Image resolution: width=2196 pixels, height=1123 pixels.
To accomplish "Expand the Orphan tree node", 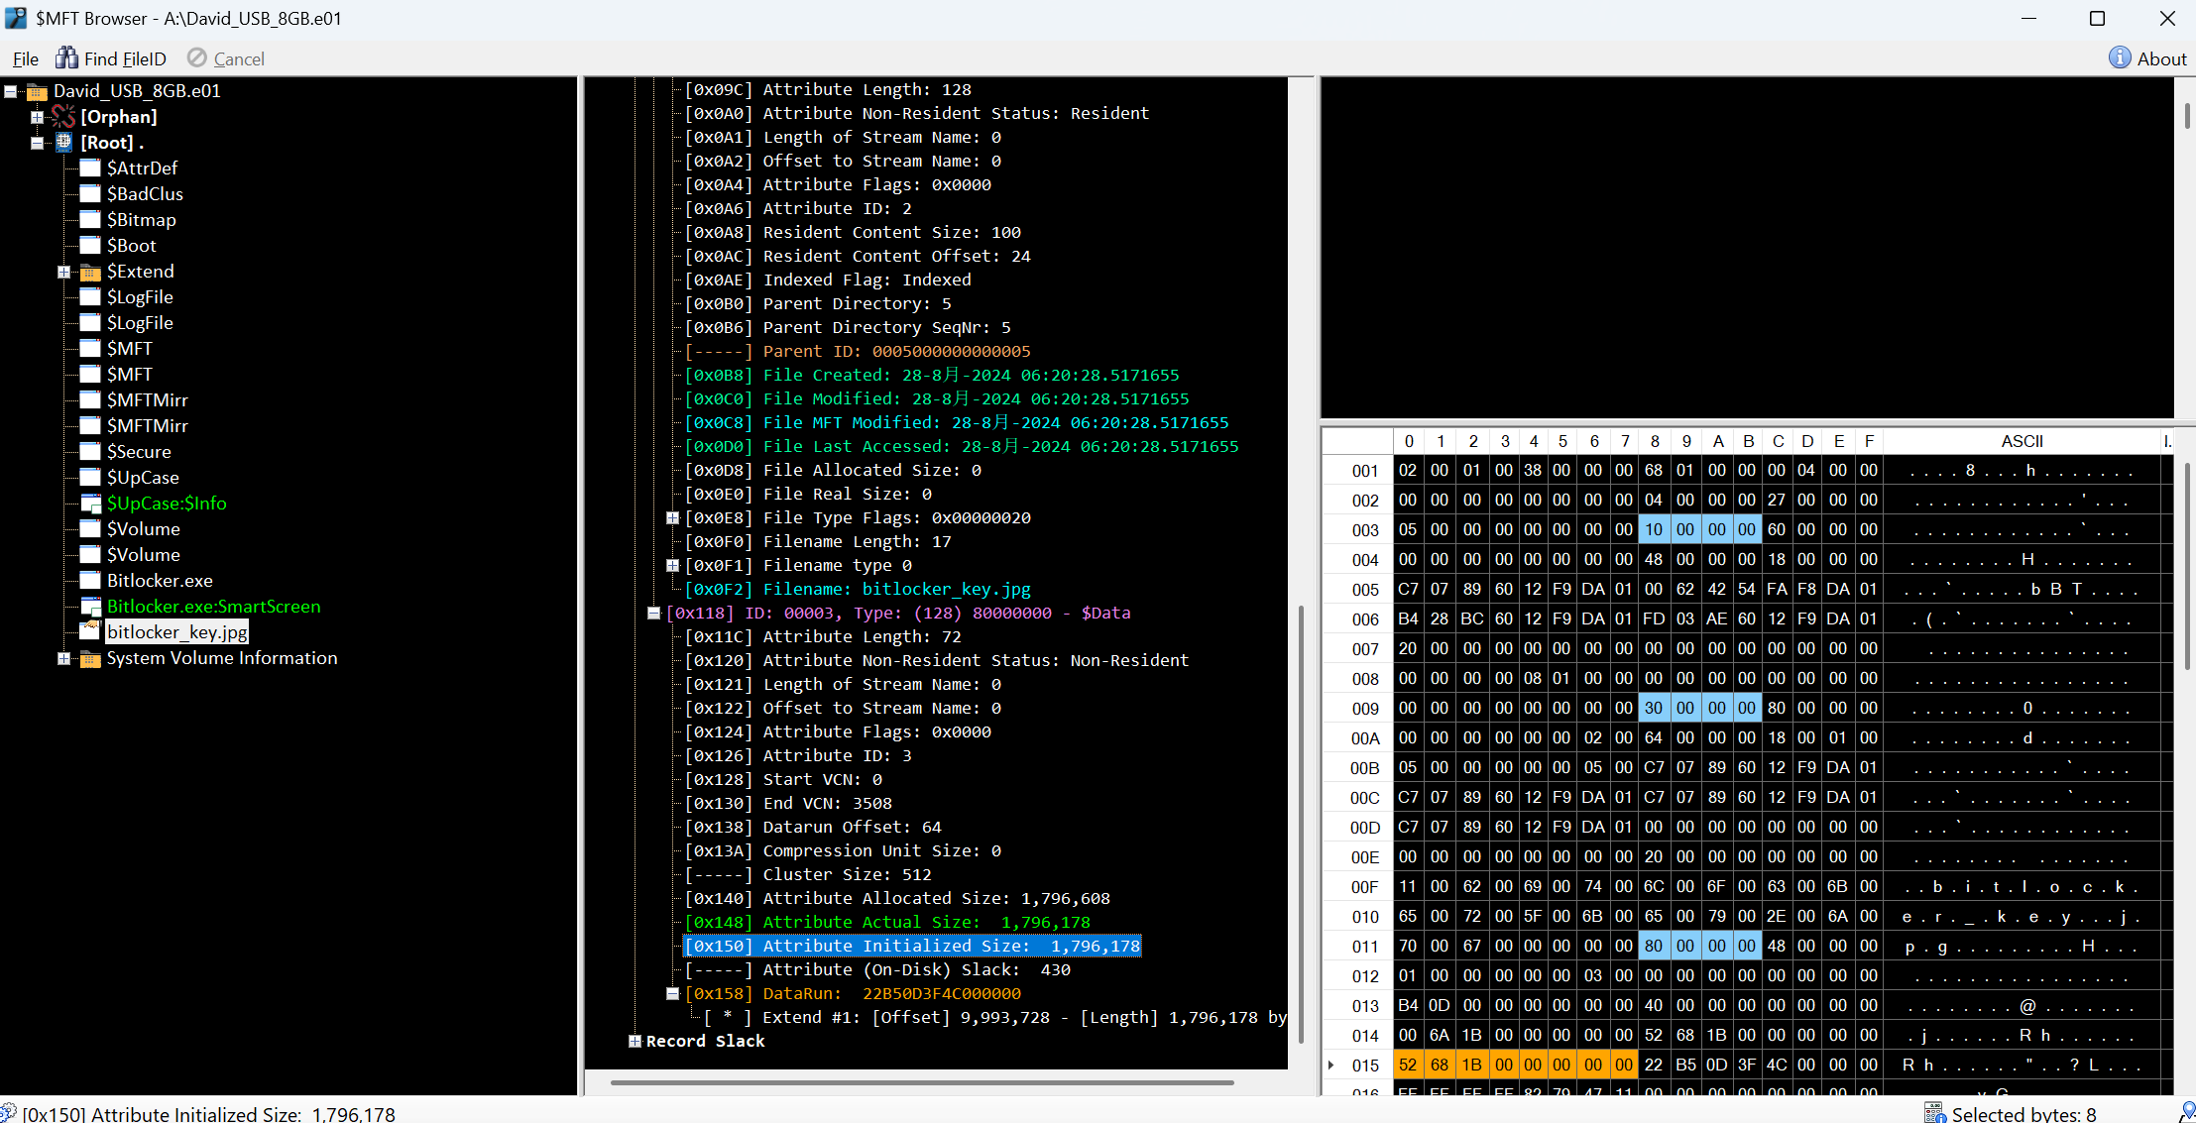I will click(x=37, y=117).
